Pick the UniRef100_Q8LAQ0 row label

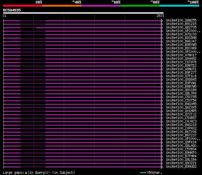181,146
